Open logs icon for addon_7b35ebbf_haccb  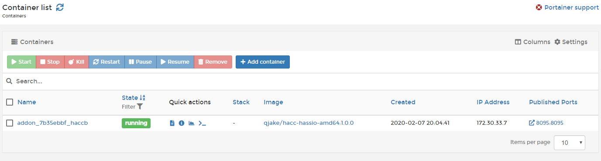pos(172,123)
